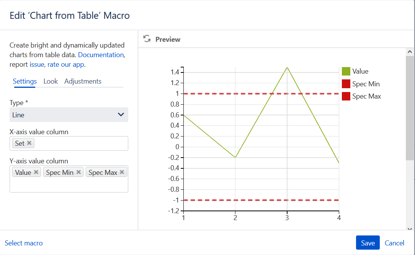415x255 pixels.
Task: Click the rate our app link
Action: tap(66, 64)
